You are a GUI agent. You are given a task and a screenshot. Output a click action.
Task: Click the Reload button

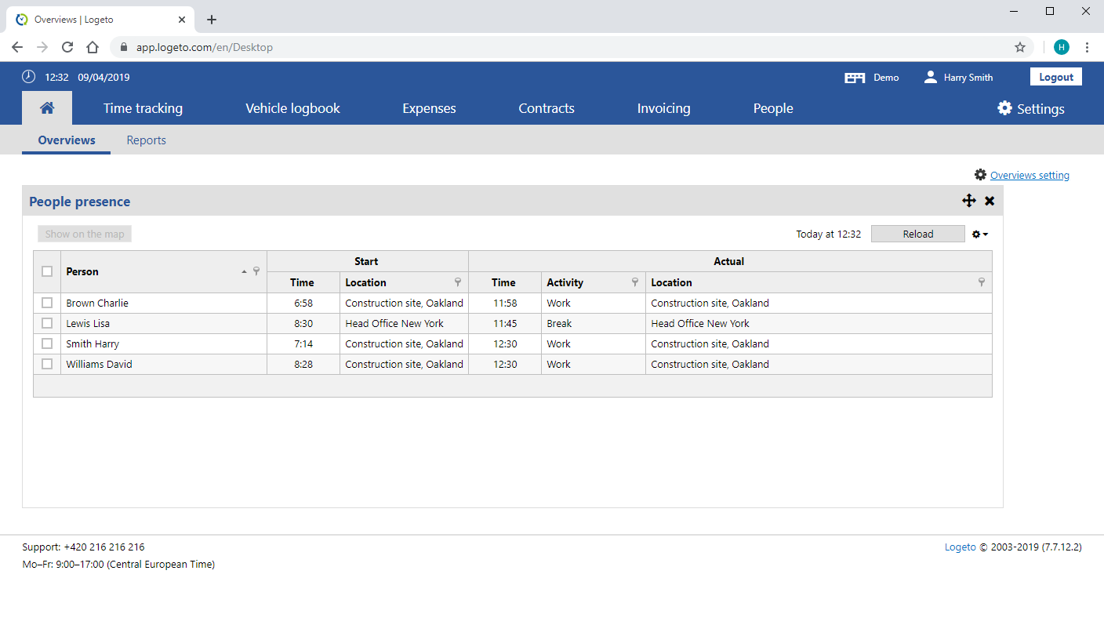pyautogui.click(x=918, y=234)
